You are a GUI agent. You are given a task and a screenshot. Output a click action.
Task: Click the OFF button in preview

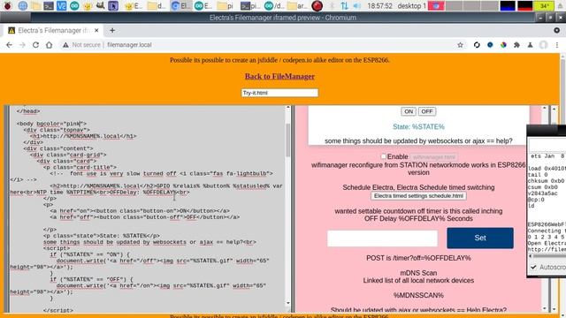(427, 111)
